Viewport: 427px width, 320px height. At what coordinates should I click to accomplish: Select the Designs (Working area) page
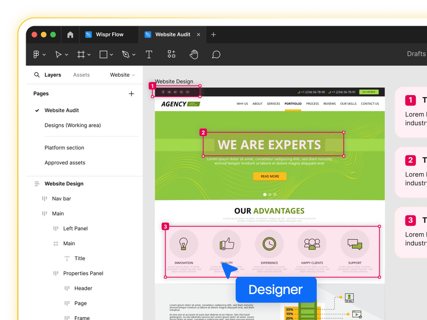pyautogui.click(x=73, y=125)
